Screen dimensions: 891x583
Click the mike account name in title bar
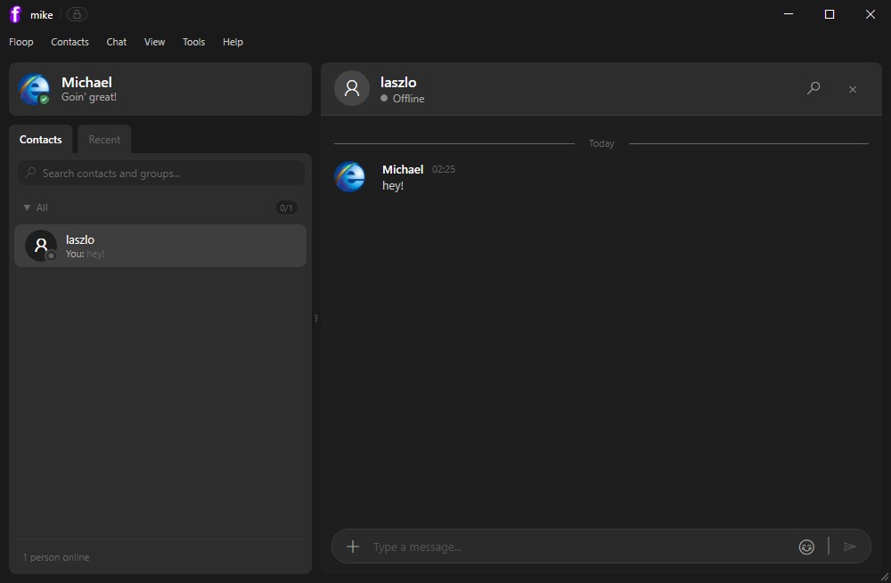tap(42, 15)
